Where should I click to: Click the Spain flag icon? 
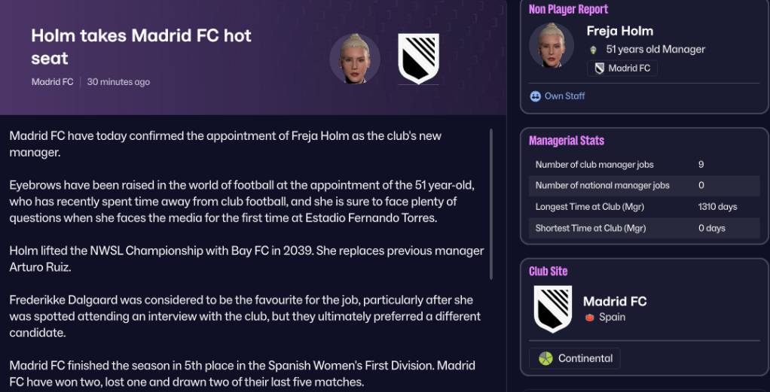(590, 318)
